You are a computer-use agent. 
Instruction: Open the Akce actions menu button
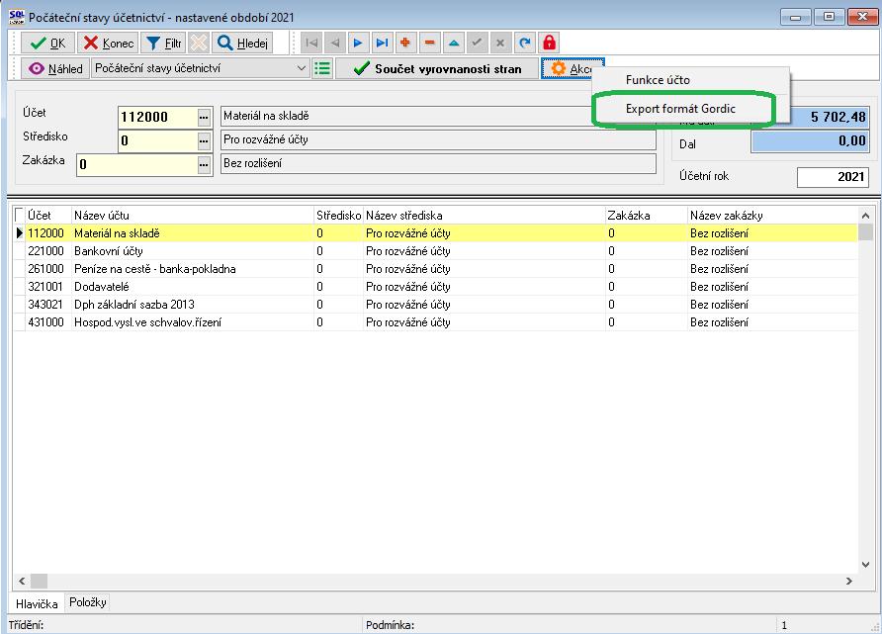click(x=569, y=68)
